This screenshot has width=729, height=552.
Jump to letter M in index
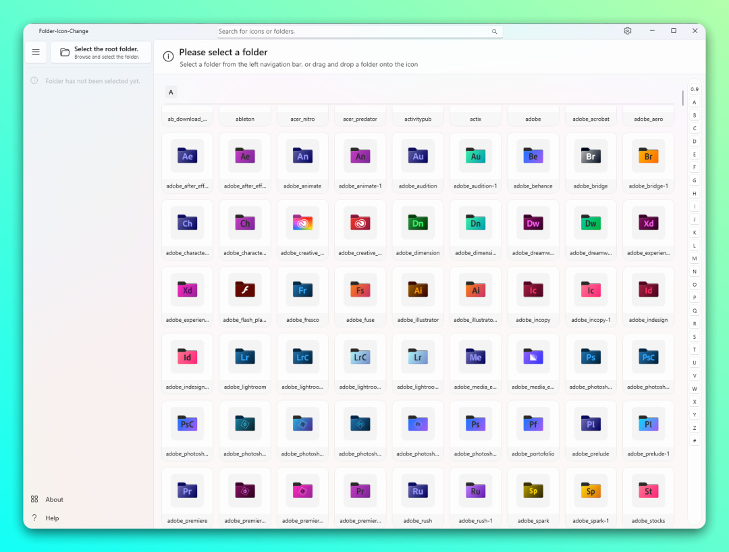click(695, 259)
